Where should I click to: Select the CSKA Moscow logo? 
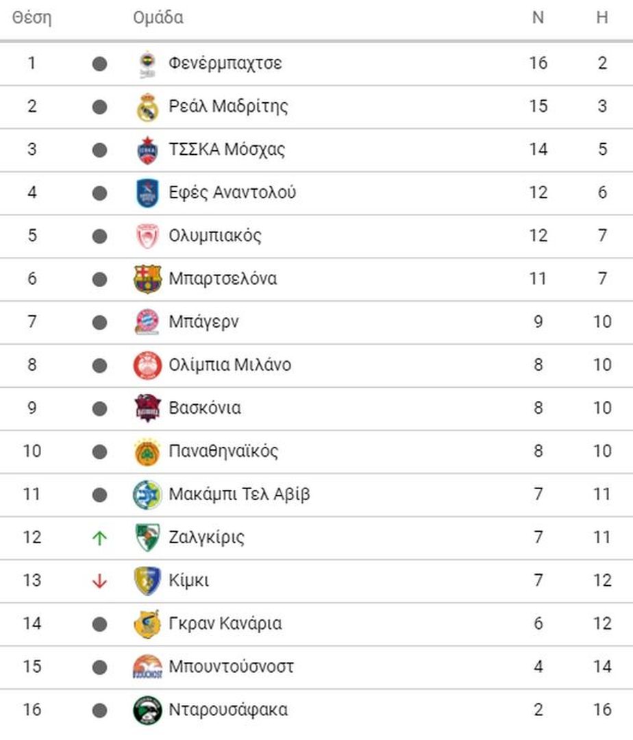coord(148,150)
